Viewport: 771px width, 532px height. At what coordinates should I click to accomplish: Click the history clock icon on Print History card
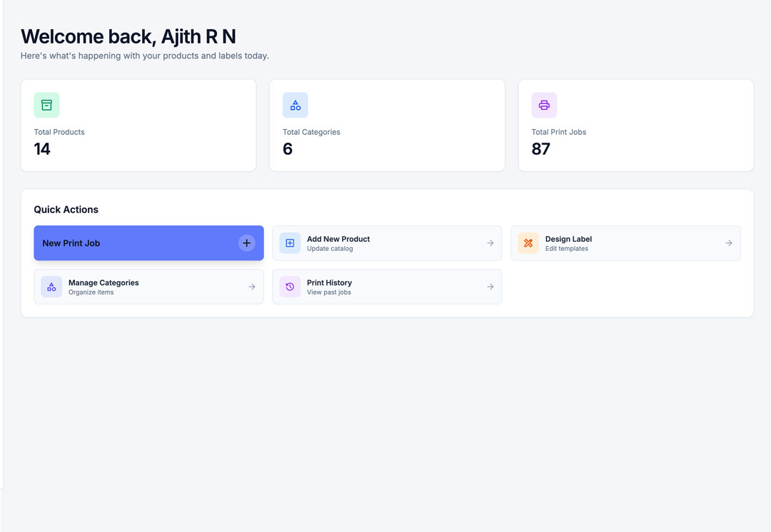pyautogui.click(x=289, y=286)
